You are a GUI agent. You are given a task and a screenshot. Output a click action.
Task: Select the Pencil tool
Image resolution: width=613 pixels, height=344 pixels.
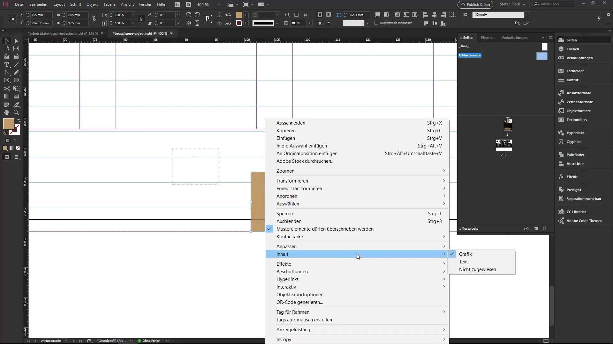click(16, 73)
